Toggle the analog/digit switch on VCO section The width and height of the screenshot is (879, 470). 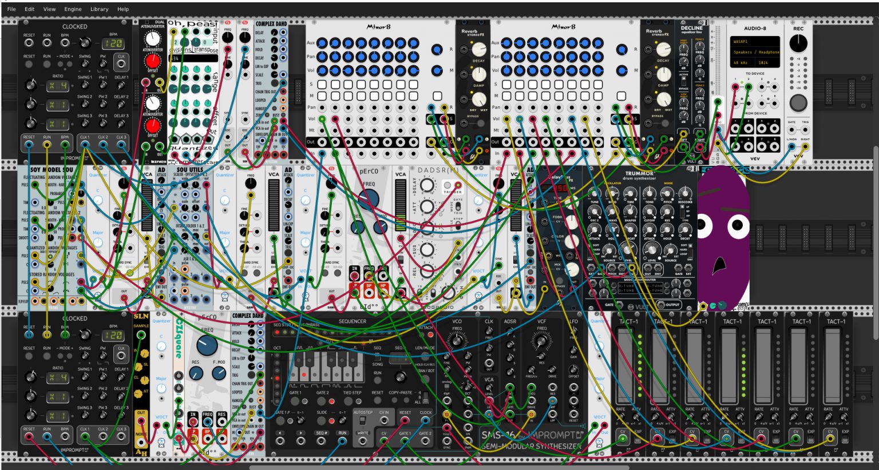click(x=447, y=388)
